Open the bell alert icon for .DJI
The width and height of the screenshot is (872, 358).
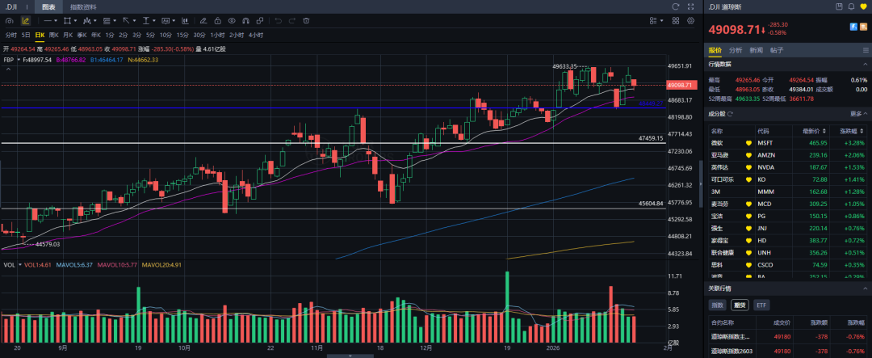point(849,7)
